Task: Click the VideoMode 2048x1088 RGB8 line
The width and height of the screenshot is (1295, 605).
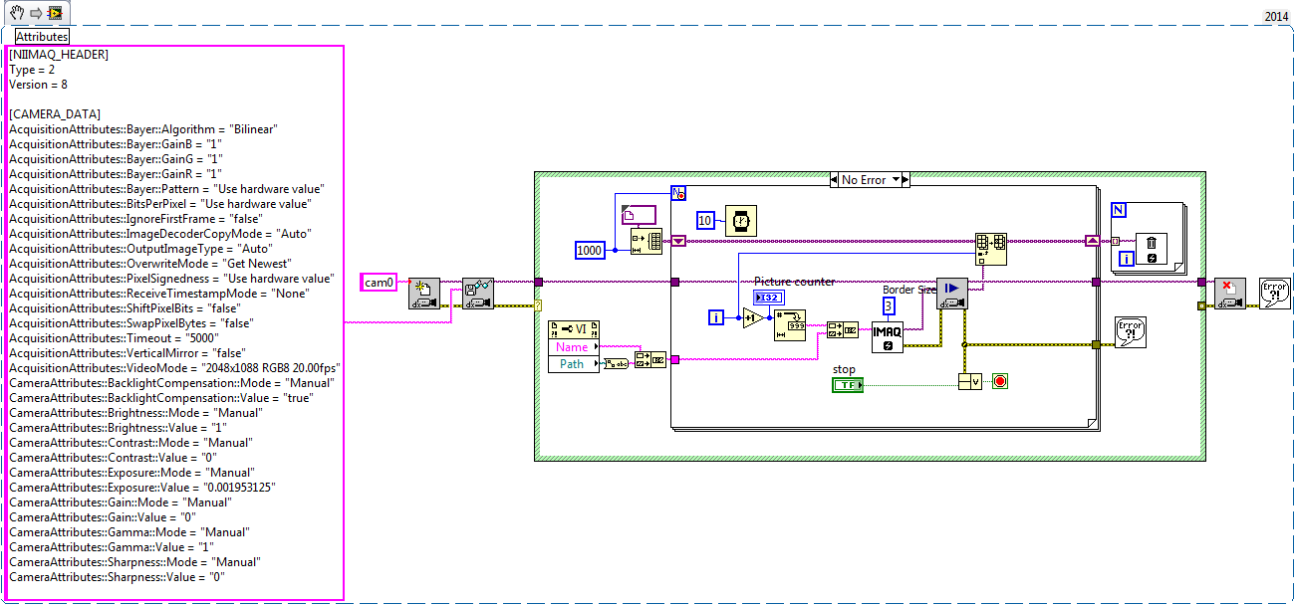Action: tap(172, 368)
